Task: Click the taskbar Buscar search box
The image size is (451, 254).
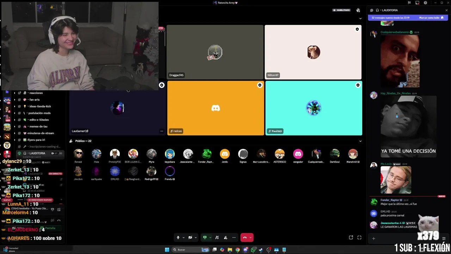Action: 191,250
